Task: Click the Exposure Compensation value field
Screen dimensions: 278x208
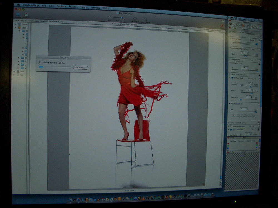Action: [x=244, y=53]
